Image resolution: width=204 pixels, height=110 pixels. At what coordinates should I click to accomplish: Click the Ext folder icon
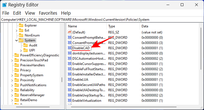pos(21,30)
